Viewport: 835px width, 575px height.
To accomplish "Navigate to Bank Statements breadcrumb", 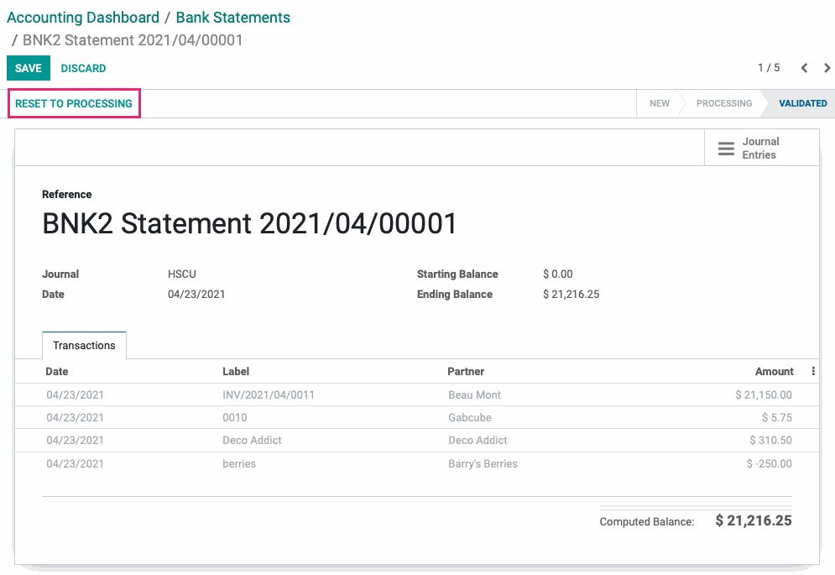I will 232,18.
